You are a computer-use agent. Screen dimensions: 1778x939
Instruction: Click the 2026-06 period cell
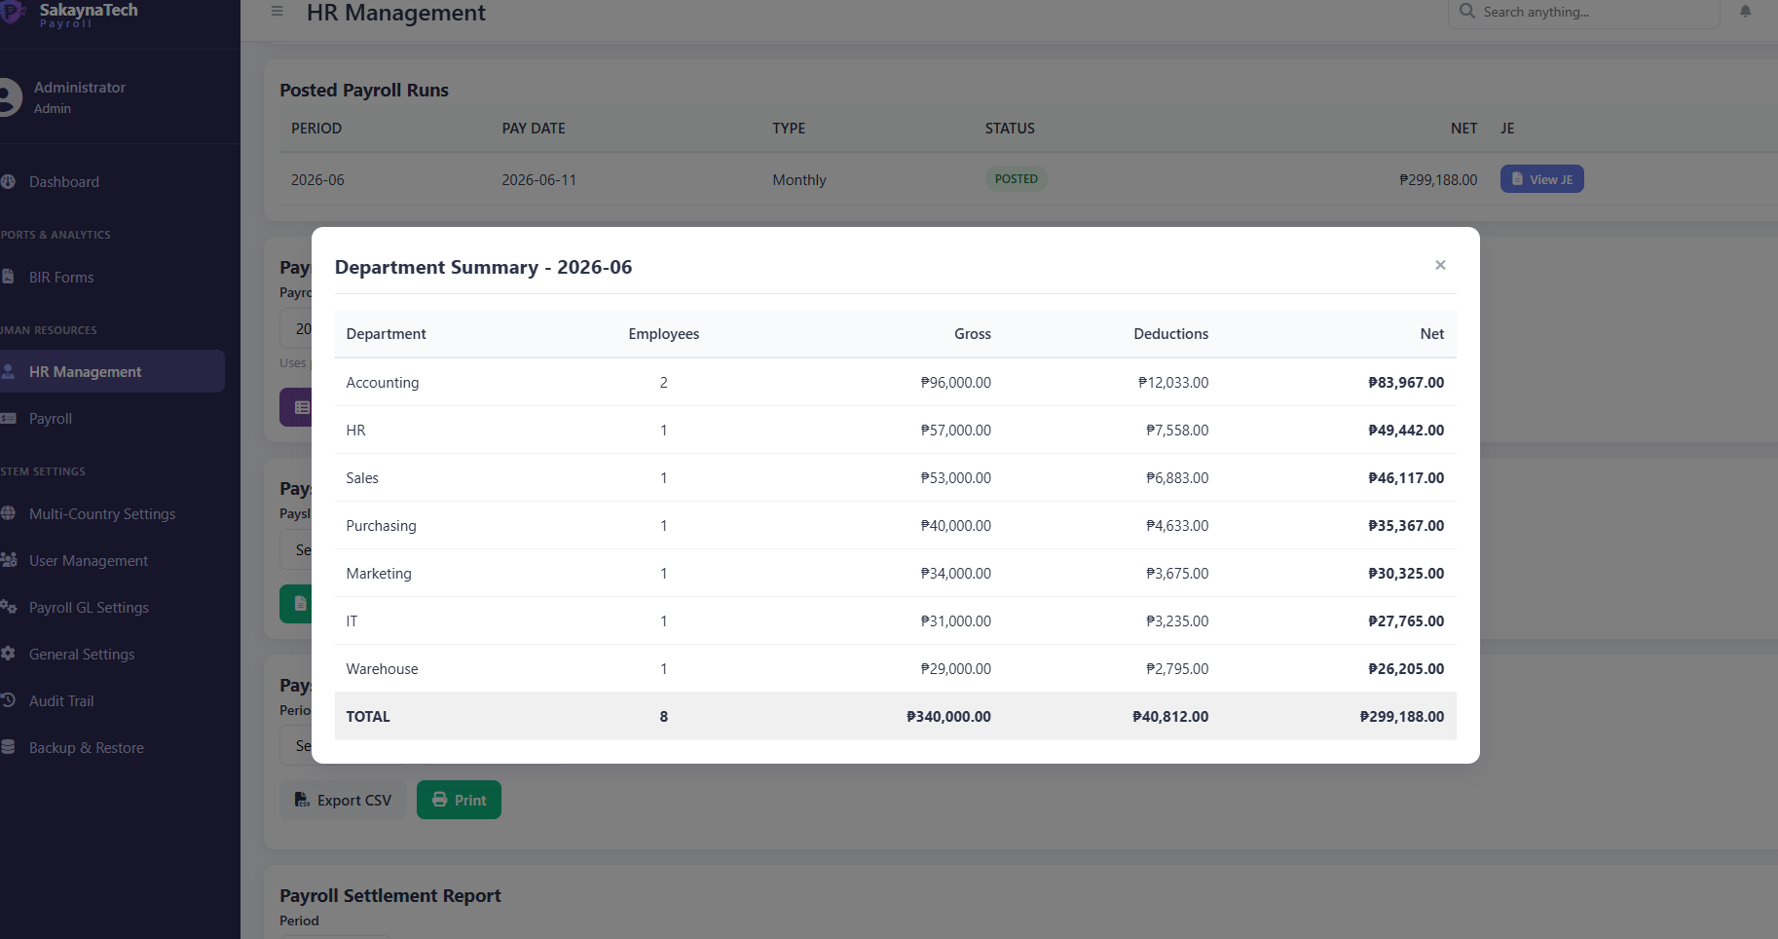(x=317, y=180)
